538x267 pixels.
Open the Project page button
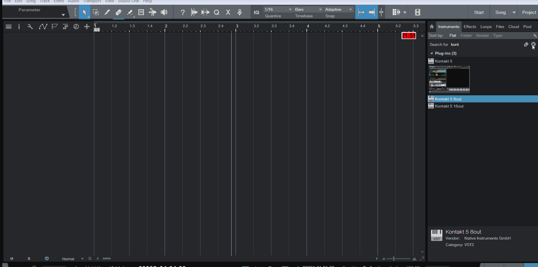[529, 12]
